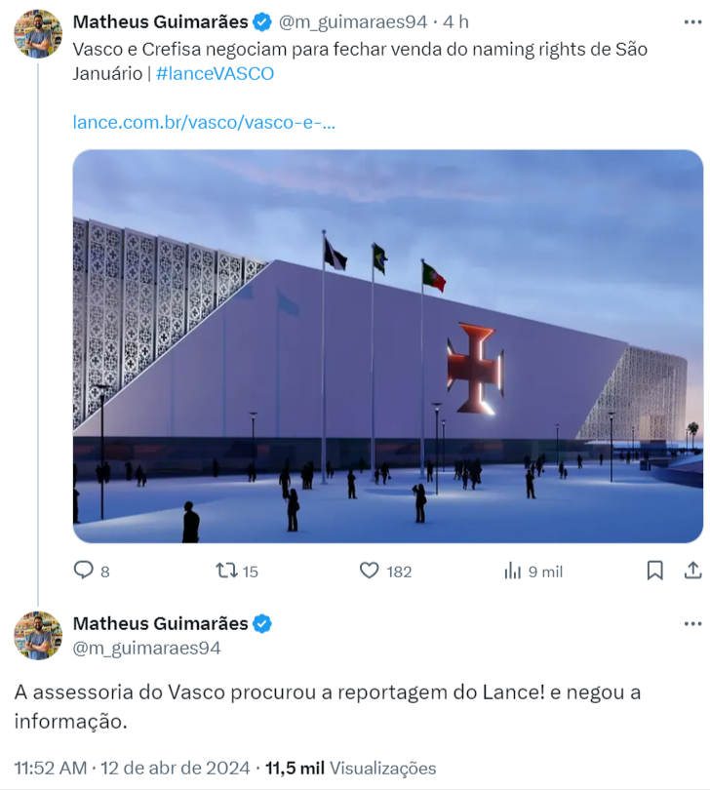Like the tweet with 182 likes
This screenshot has width=710, height=790.
pyautogui.click(x=370, y=571)
